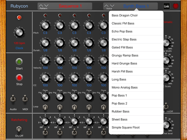
Task: Open the Ableton Link icon
Action: pos(166,6)
